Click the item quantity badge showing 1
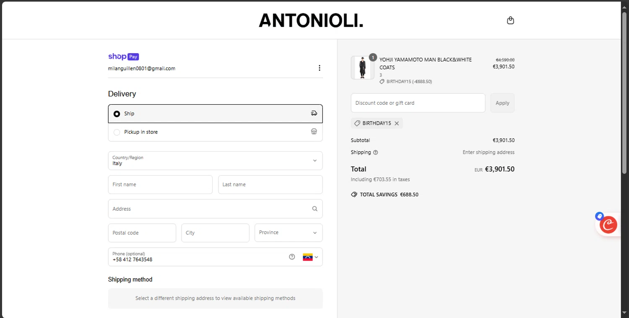Image resolution: width=629 pixels, height=318 pixels. 373,57
